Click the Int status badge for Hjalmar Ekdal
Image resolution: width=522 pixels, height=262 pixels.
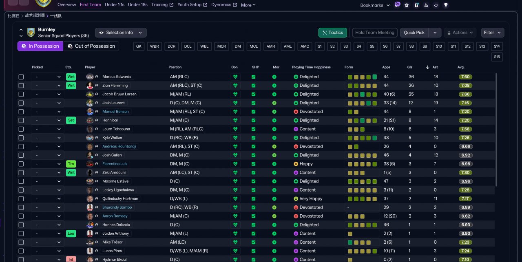pyautogui.click(x=71, y=259)
